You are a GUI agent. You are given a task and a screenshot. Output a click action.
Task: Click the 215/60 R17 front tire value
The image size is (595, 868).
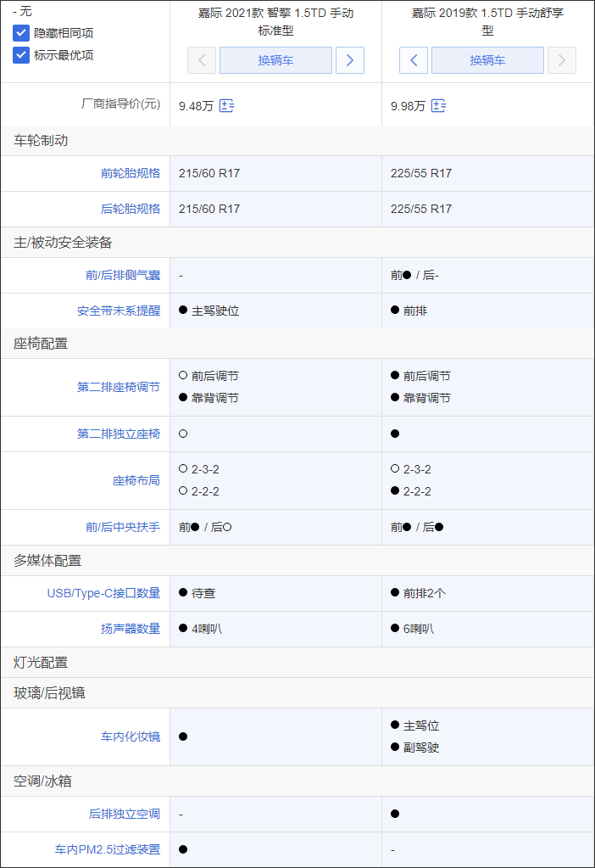tap(209, 173)
